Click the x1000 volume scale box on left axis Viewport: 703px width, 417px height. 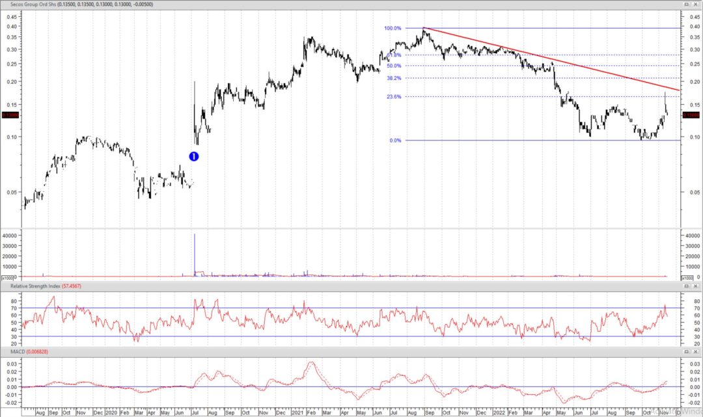[7, 278]
